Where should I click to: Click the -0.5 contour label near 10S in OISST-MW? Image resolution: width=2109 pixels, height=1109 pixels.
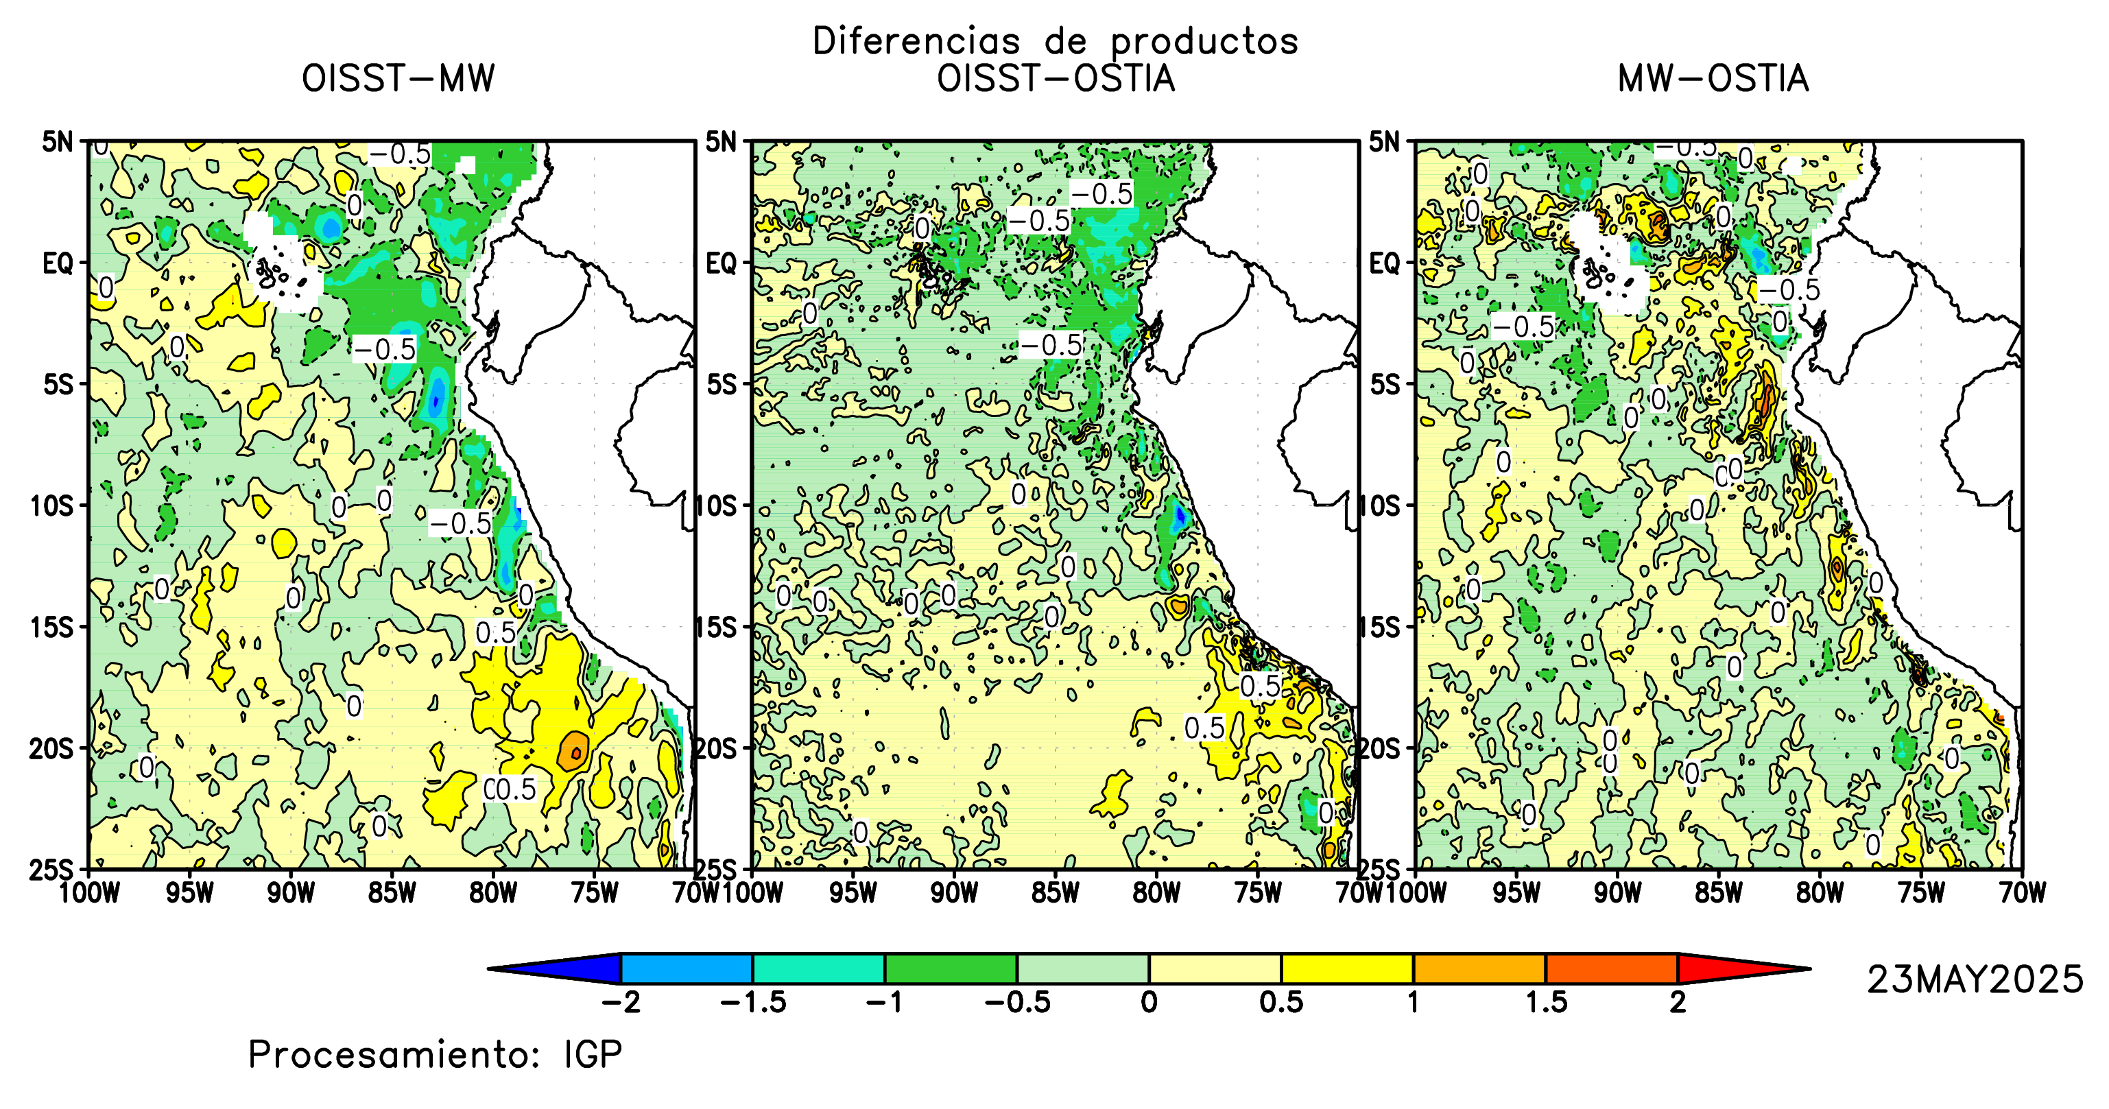pyautogui.click(x=461, y=524)
